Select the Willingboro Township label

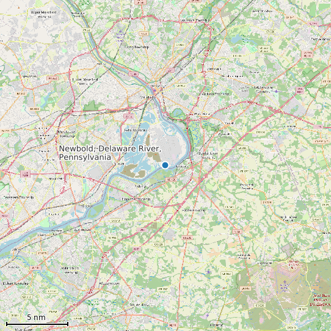pos(70,270)
